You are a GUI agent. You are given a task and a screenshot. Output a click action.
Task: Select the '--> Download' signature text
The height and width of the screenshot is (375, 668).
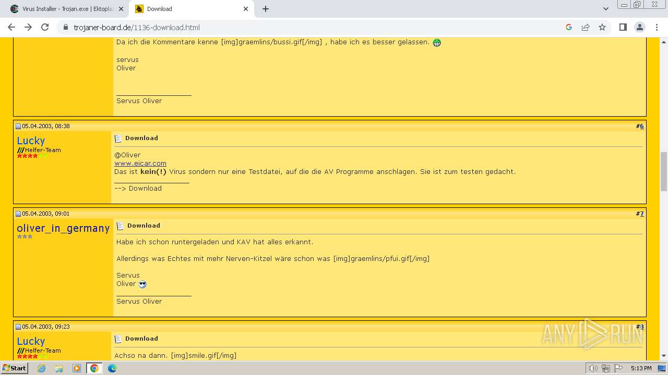click(138, 188)
